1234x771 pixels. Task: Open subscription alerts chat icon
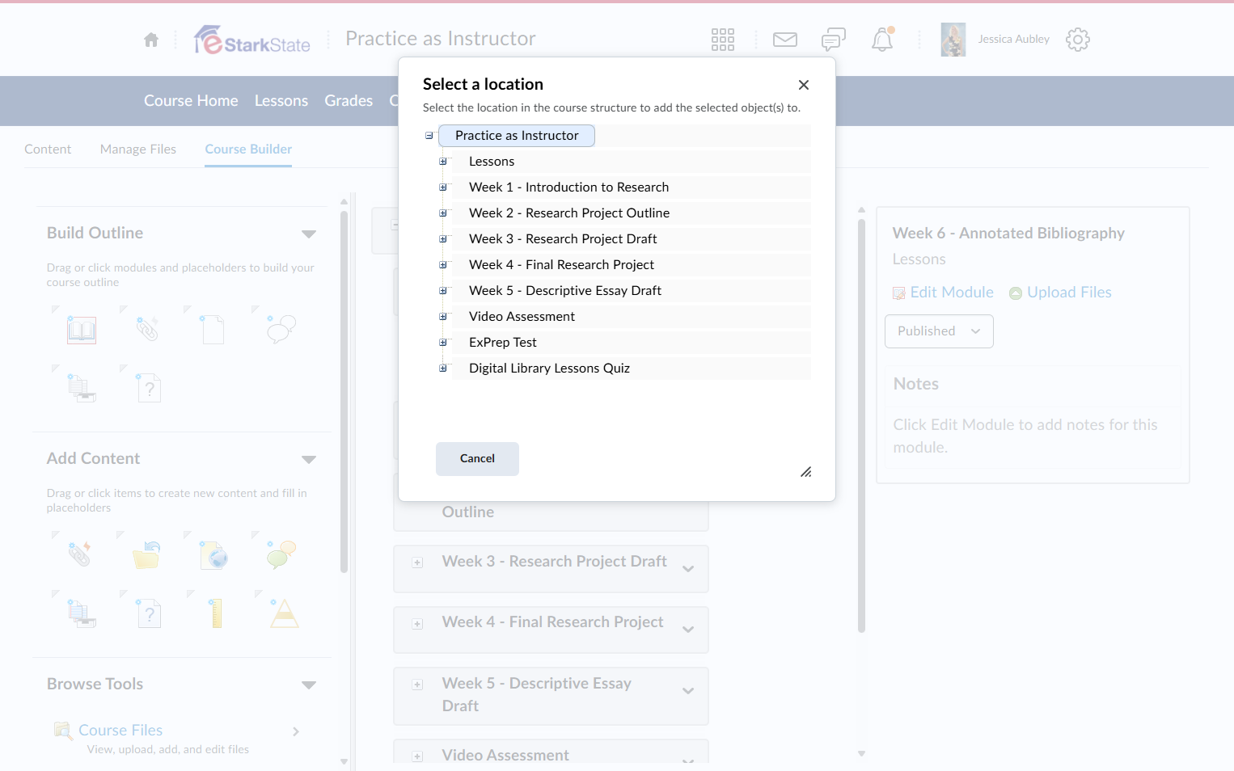click(x=834, y=40)
